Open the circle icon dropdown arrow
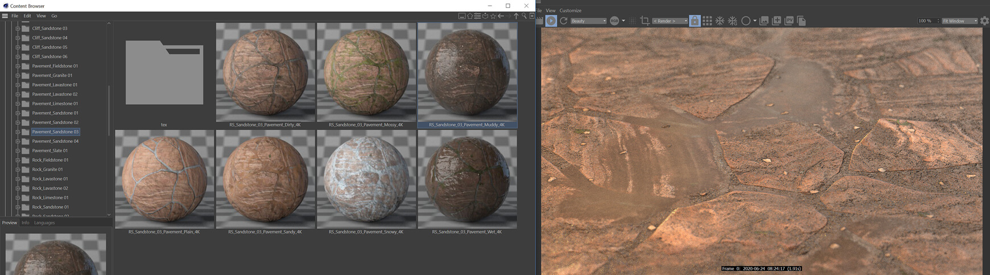The height and width of the screenshot is (275, 990). (755, 21)
